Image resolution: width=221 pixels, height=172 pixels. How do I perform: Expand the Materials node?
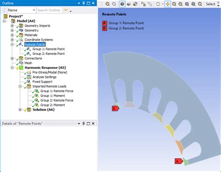[12, 35]
